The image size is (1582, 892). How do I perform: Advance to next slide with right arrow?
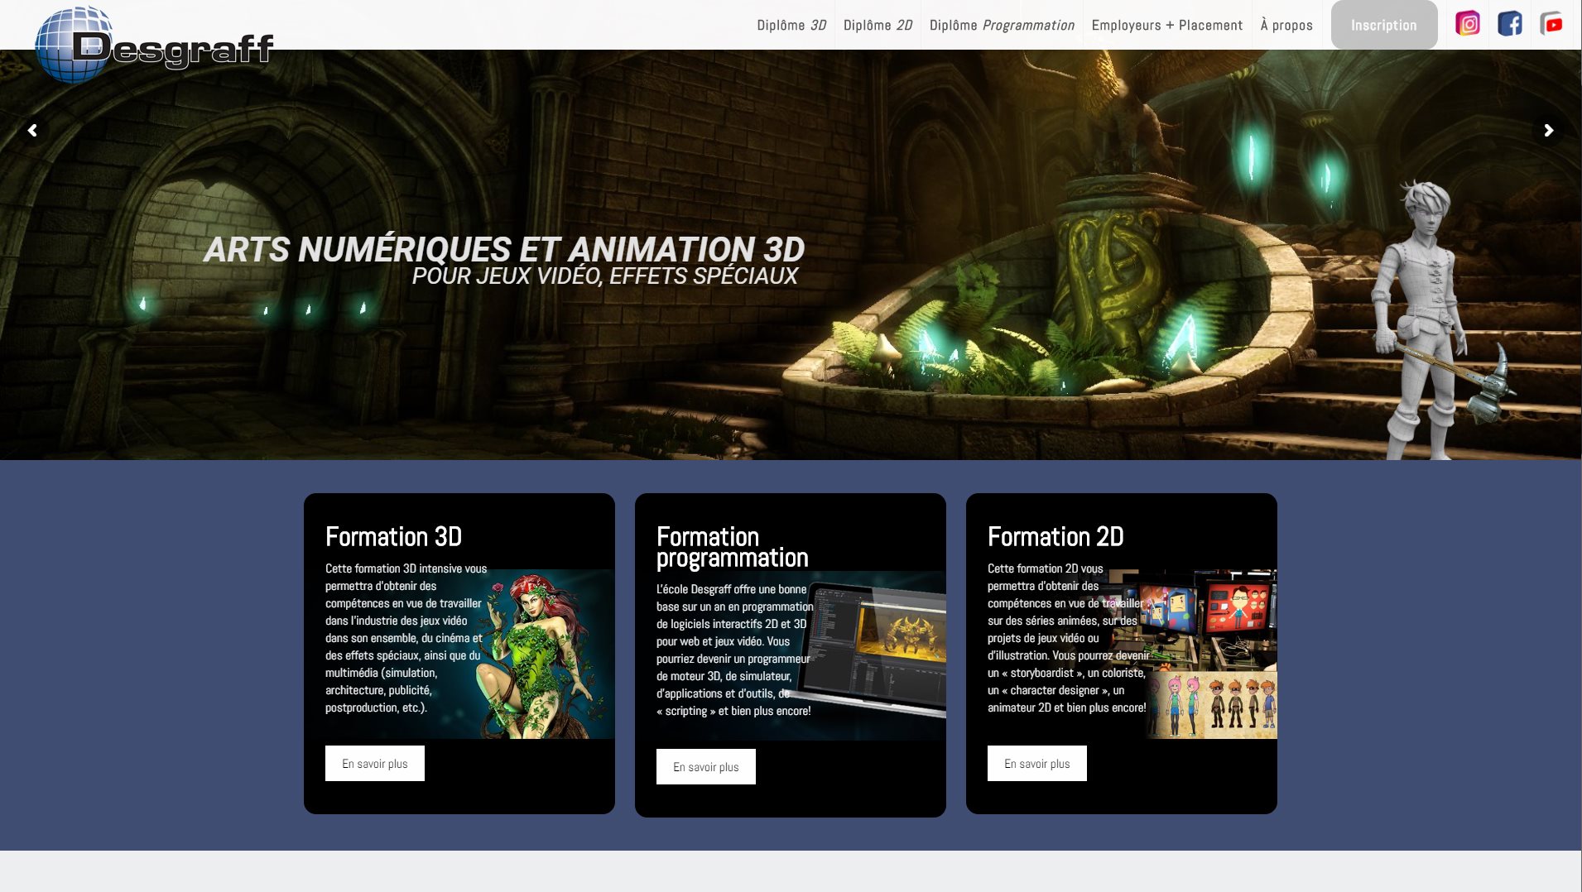tap(1549, 130)
